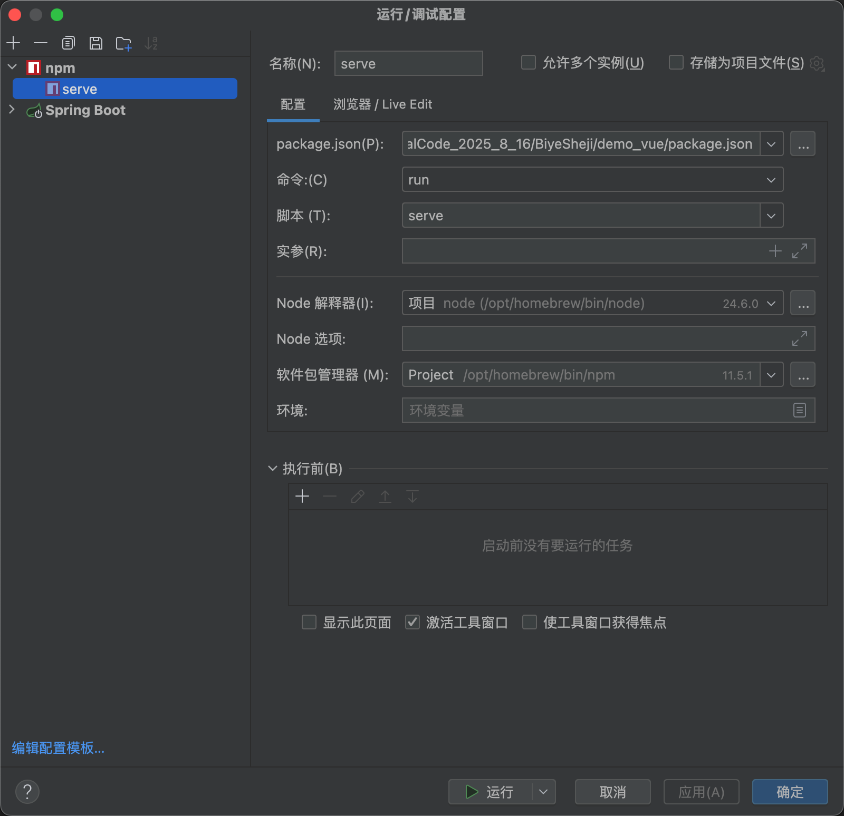Sort configurations alphabetically
Viewport: 844px width, 816px height.
(x=152, y=43)
